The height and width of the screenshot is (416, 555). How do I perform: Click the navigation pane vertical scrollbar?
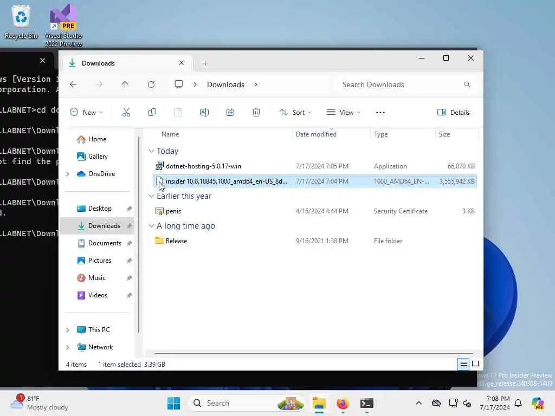tap(139, 234)
